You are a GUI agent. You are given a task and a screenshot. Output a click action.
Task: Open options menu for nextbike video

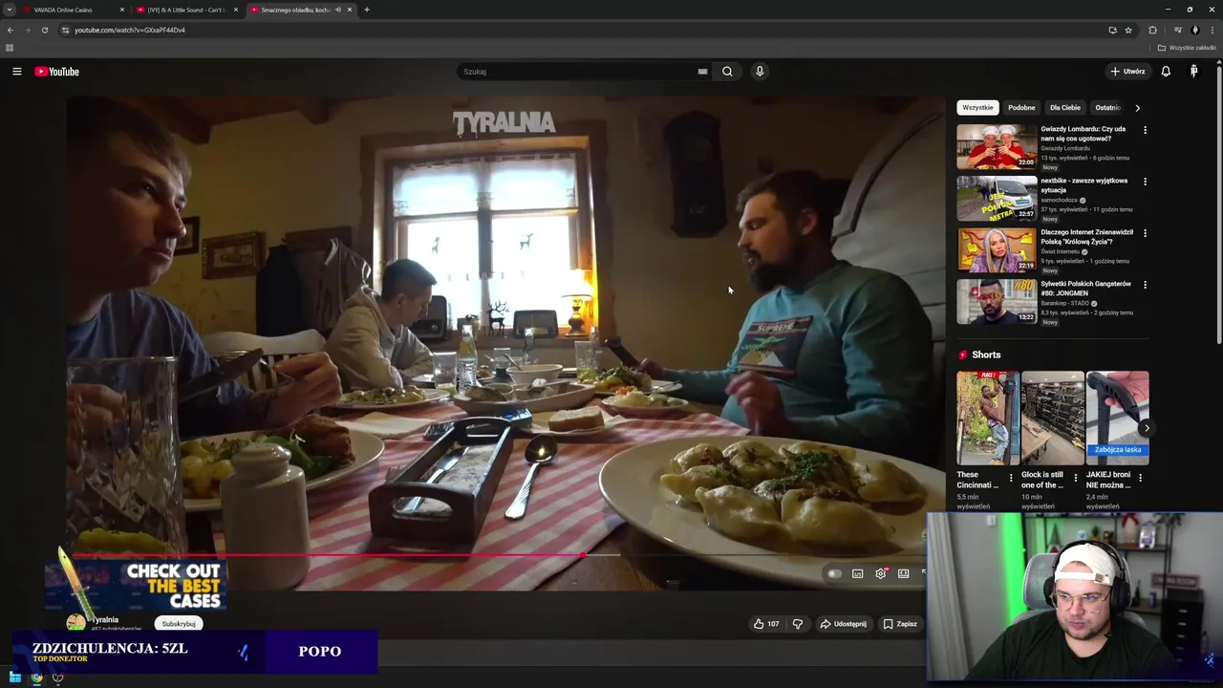click(x=1145, y=182)
